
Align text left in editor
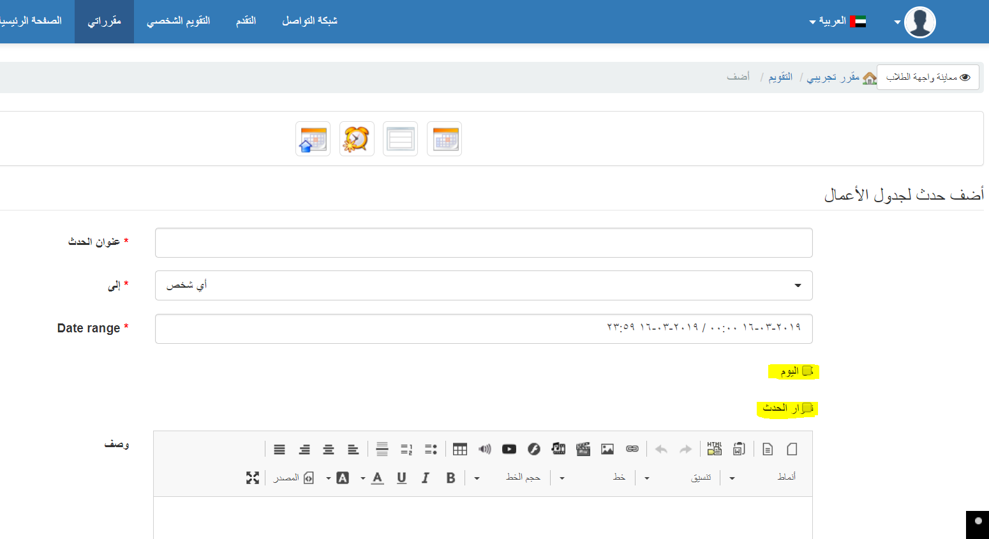click(353, 449)
